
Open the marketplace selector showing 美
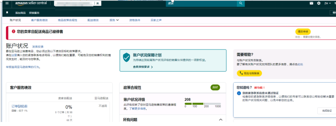point(98,3)
